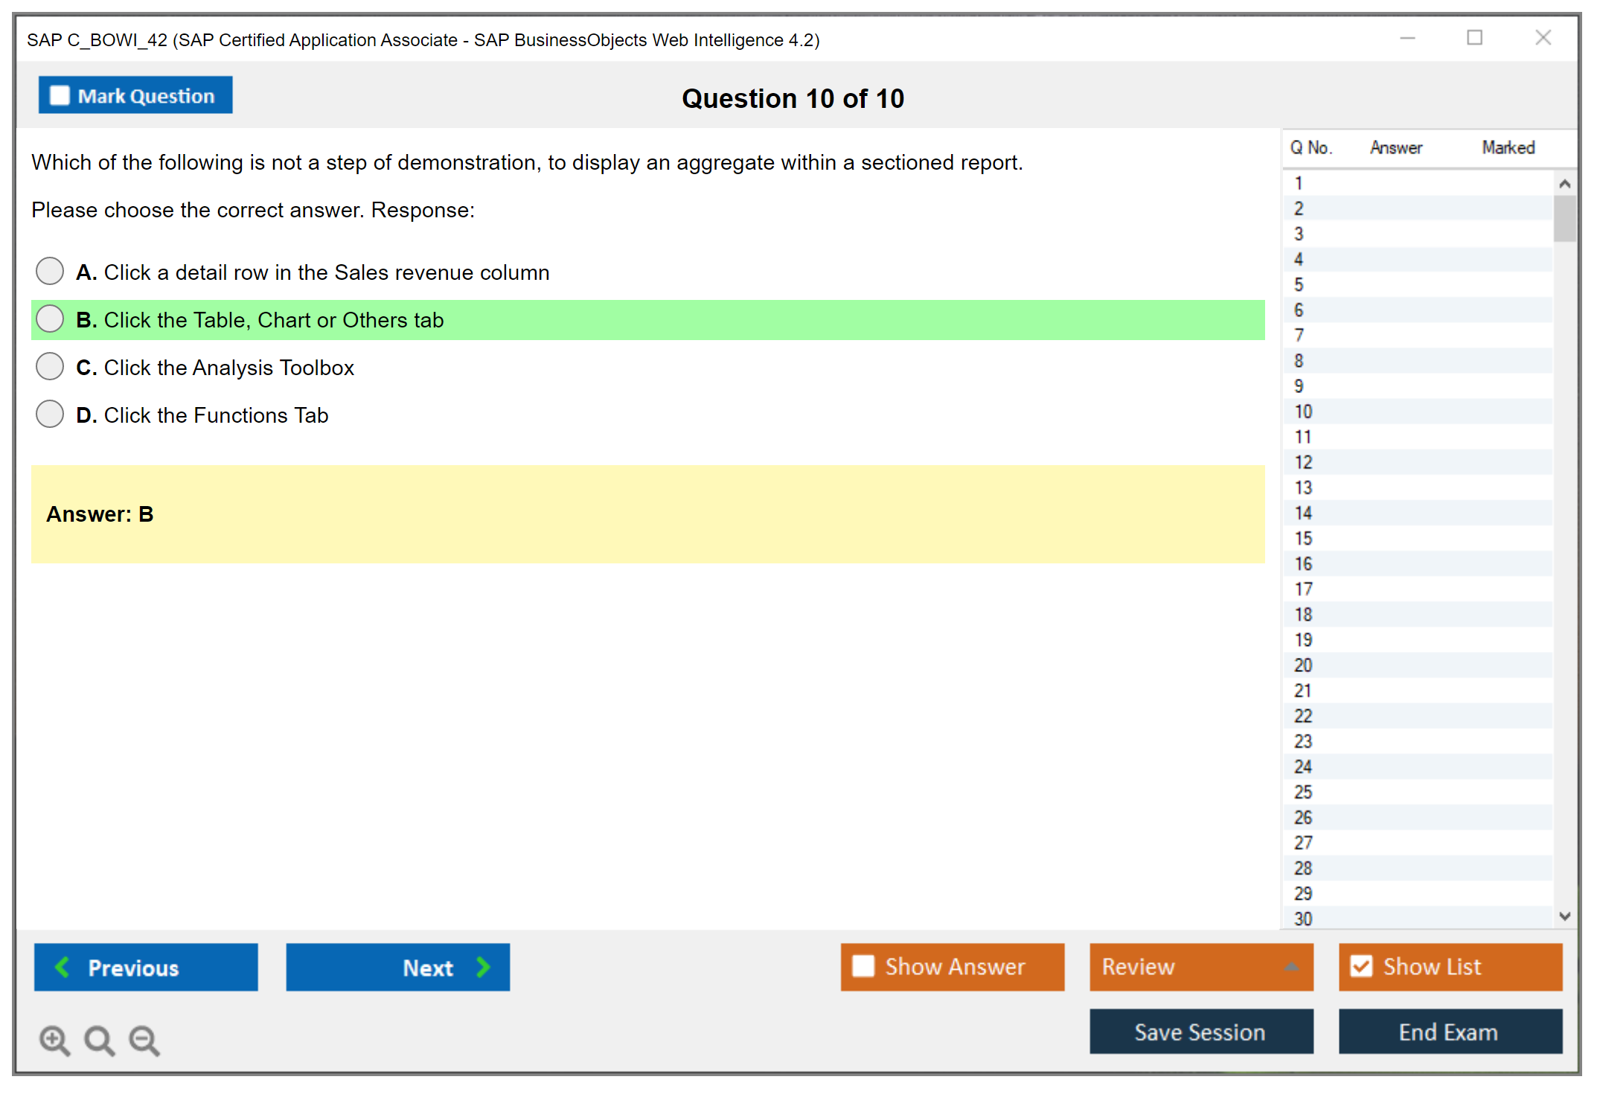Expand the Review dropdown menu
This screenshot has width=1600, height=1094.
click(1291, 967)
